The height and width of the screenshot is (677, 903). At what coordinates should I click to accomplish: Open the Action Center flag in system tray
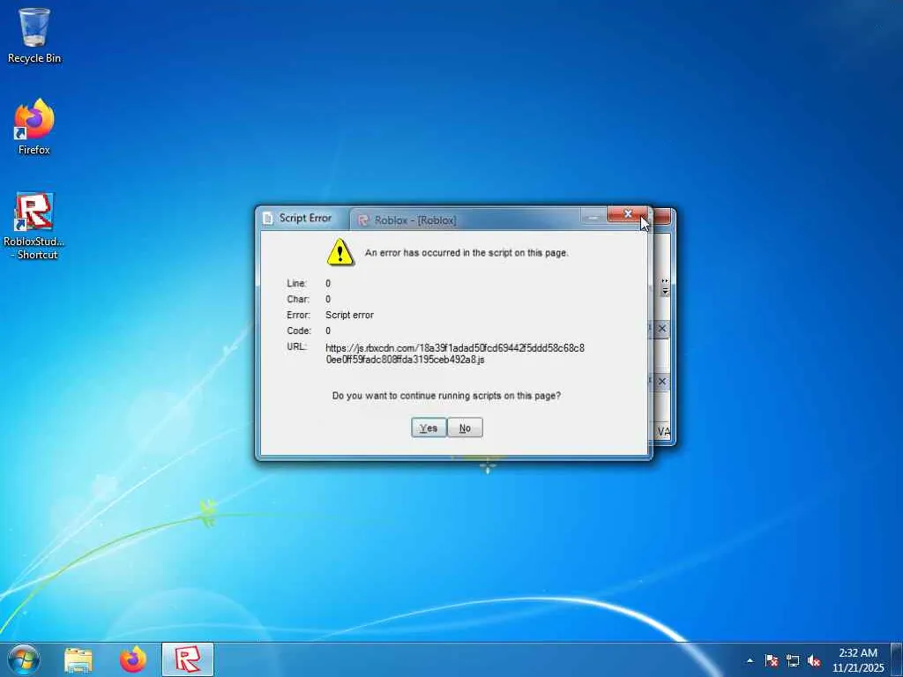[772, 660]
